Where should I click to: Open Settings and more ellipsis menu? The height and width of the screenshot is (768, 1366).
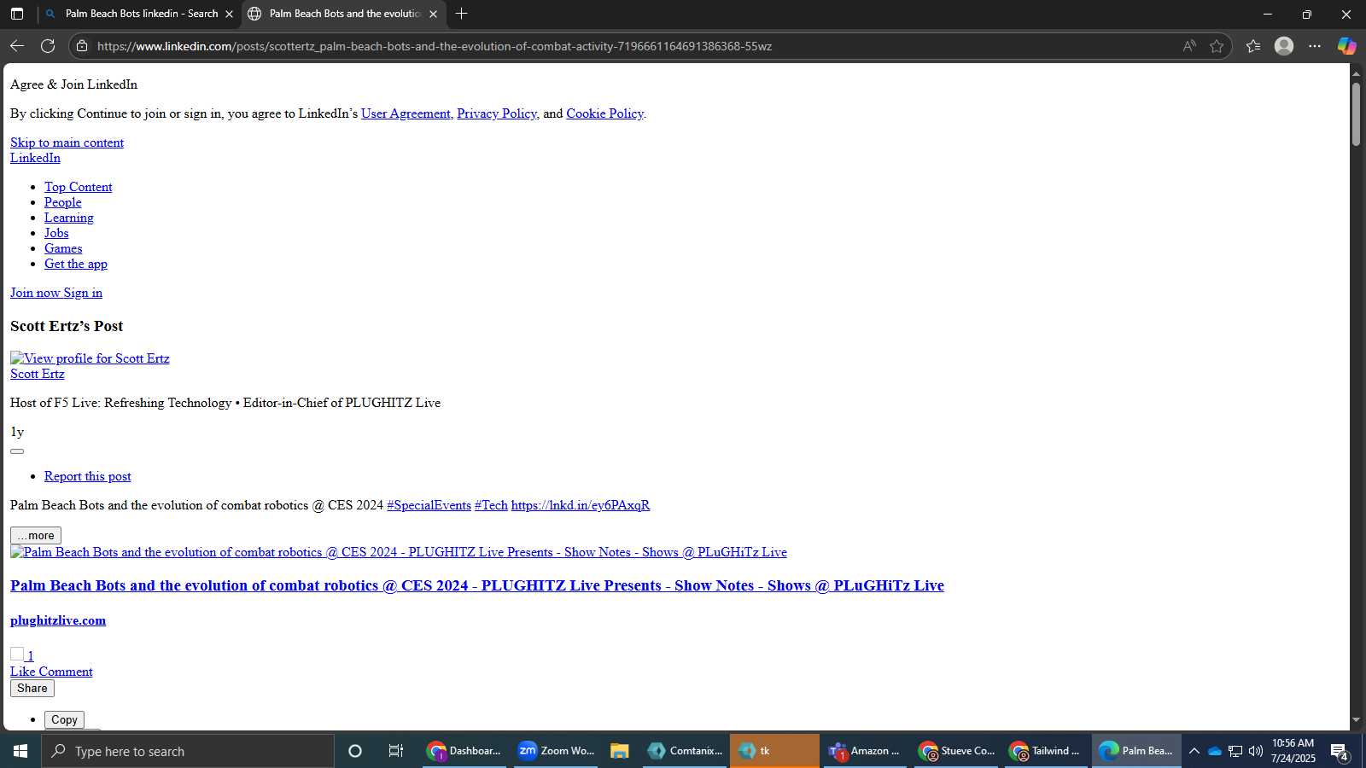1315,46
